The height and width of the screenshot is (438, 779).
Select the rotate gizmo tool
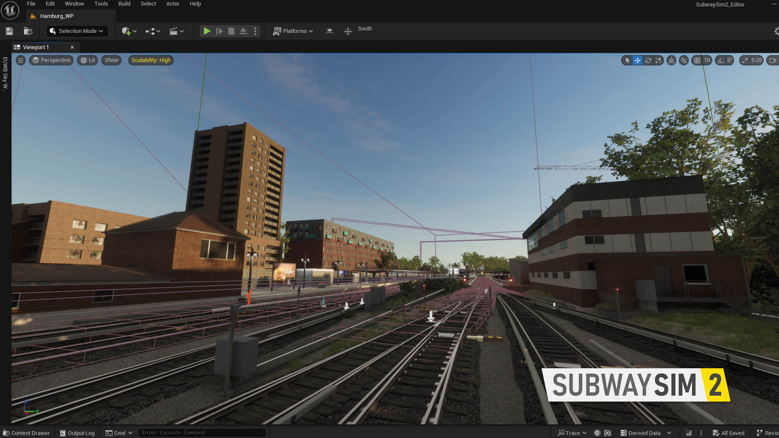click(648, 60)
